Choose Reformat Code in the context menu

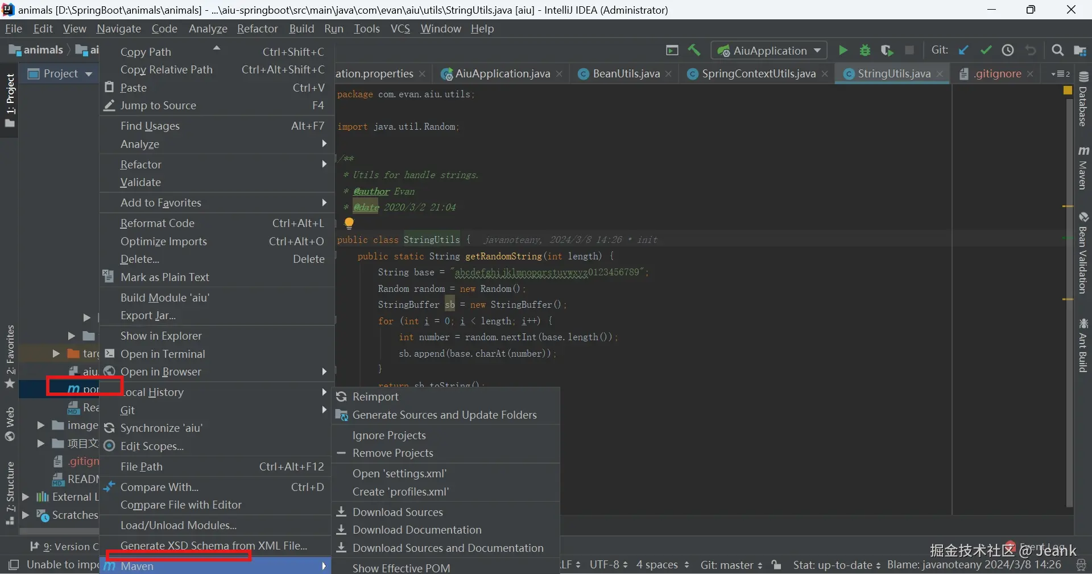(x=216, y=223)
